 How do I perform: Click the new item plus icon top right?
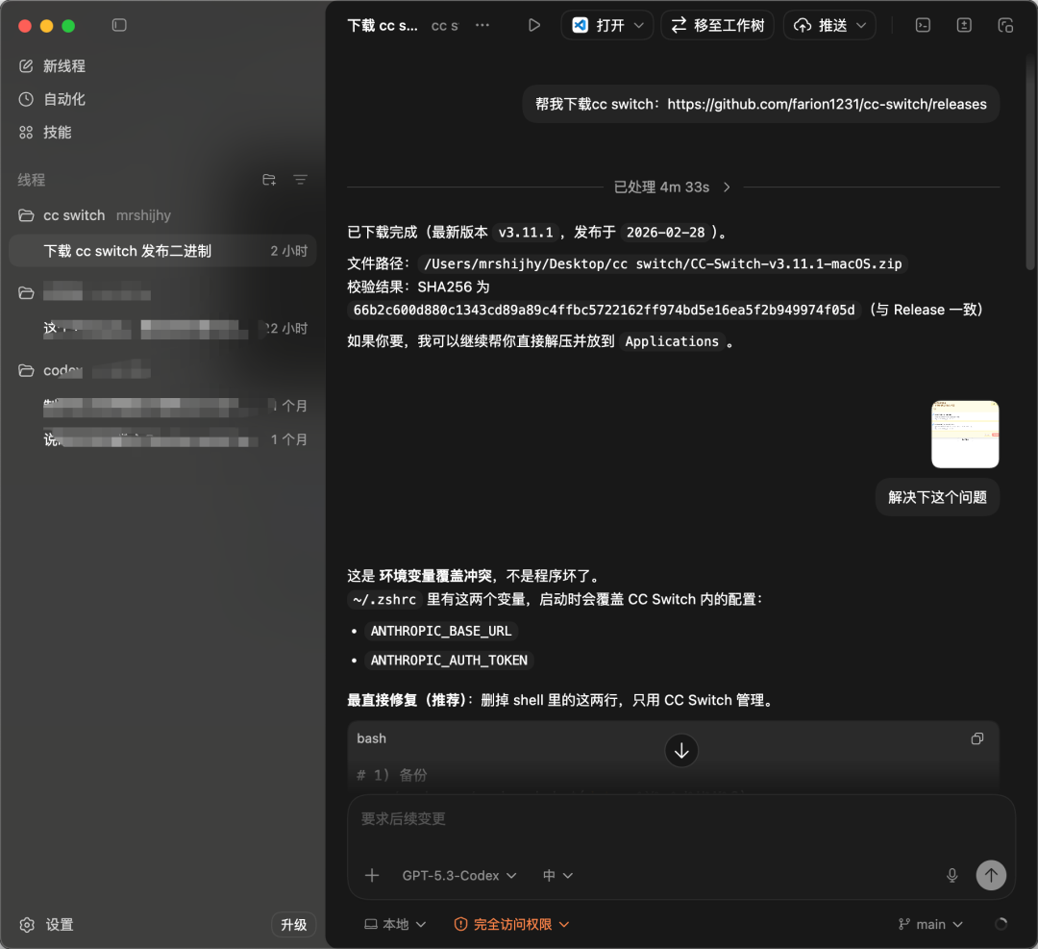coord(963,25)
